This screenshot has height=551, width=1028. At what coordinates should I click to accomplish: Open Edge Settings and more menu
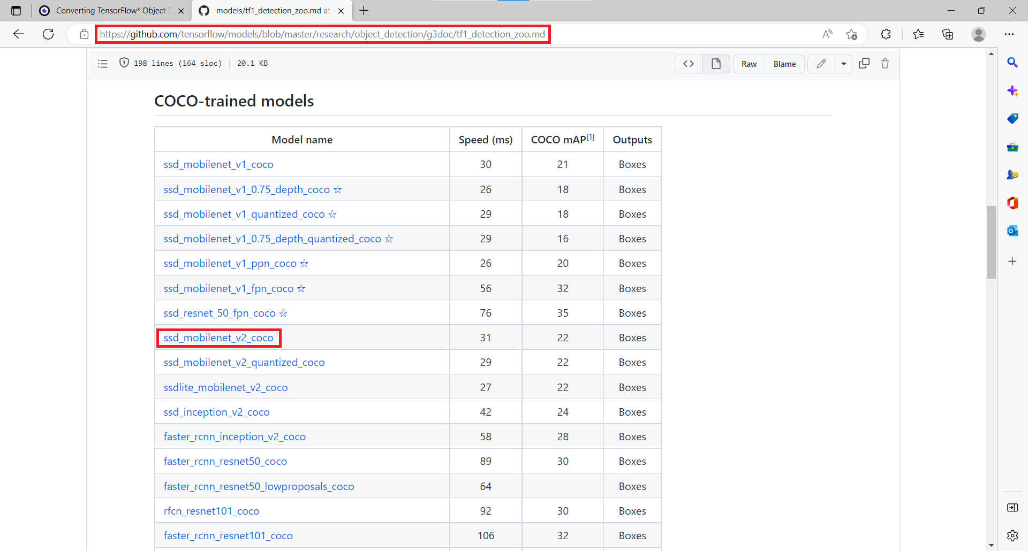pos(1009,34)
